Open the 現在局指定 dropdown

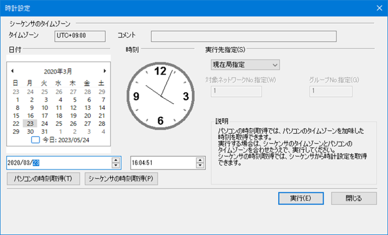(245, 65)
